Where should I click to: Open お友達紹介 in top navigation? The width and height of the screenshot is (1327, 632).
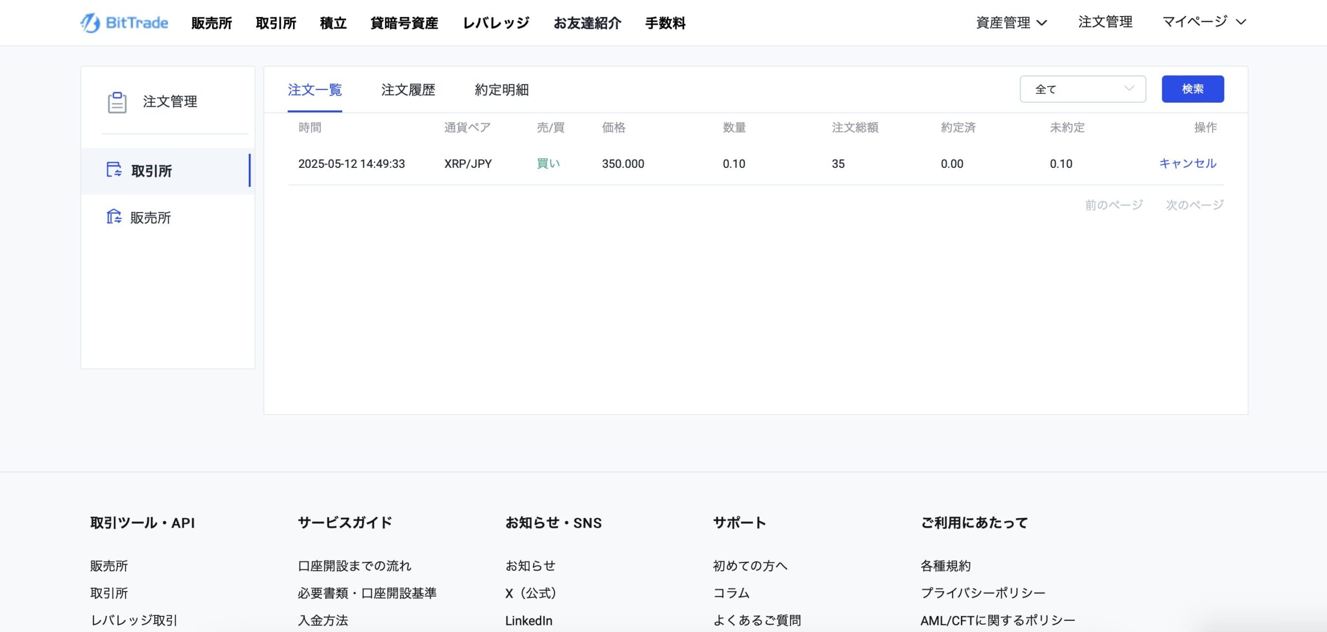[587, 23]
